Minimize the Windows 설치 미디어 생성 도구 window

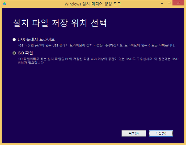click(x=162, y=3)
